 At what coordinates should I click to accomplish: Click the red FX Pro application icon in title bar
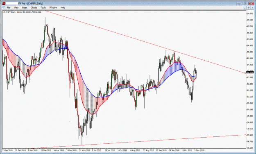click(x=3, y=3)
